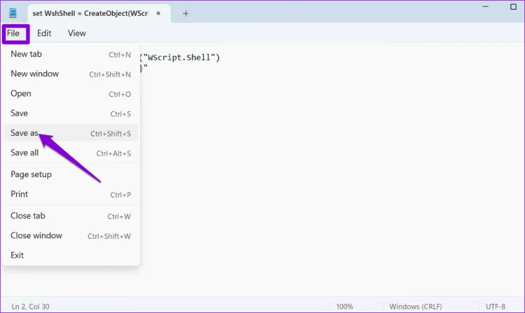
Task: Open a new tab with plus icon
Action: [186, 14]
